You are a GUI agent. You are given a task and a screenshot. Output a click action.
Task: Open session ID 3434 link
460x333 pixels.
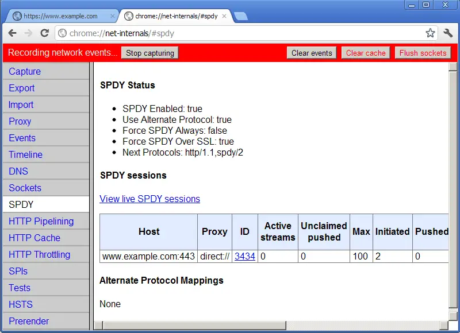tap(245, 257)
